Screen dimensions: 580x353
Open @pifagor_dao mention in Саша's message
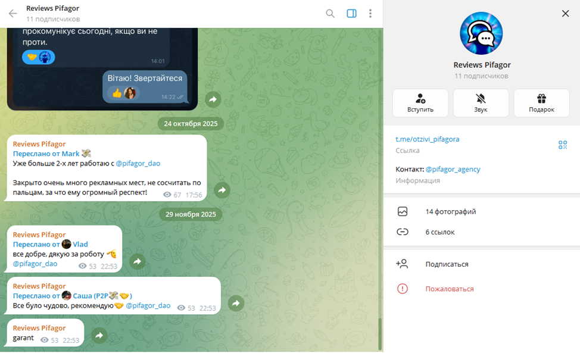(x=148, y=306)
